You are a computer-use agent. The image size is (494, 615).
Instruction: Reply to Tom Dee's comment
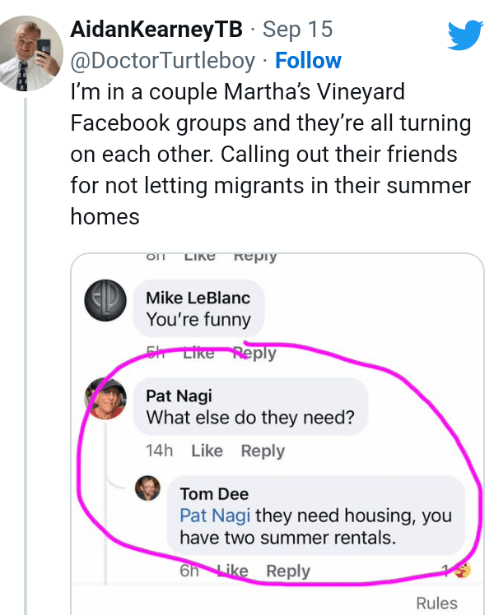288,571
